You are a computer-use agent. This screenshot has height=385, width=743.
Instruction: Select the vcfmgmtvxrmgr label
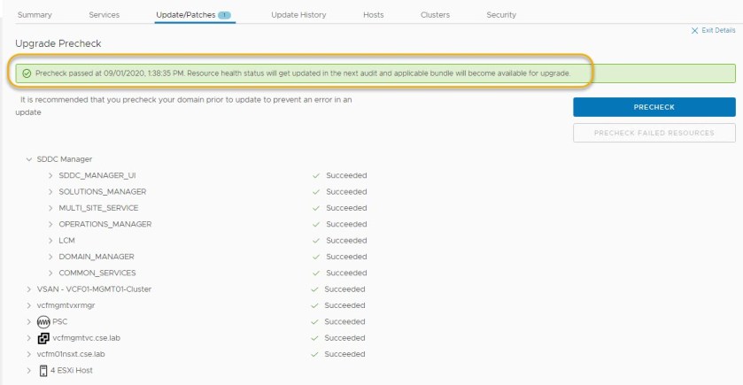(66, 305)
